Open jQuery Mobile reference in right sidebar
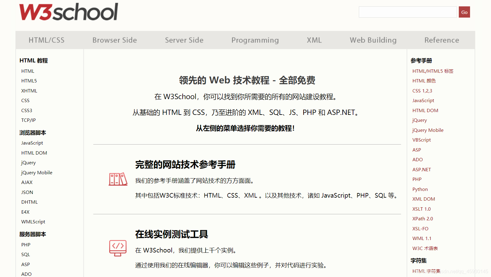This screenshot has width=491, height=277. coord(428,130)
